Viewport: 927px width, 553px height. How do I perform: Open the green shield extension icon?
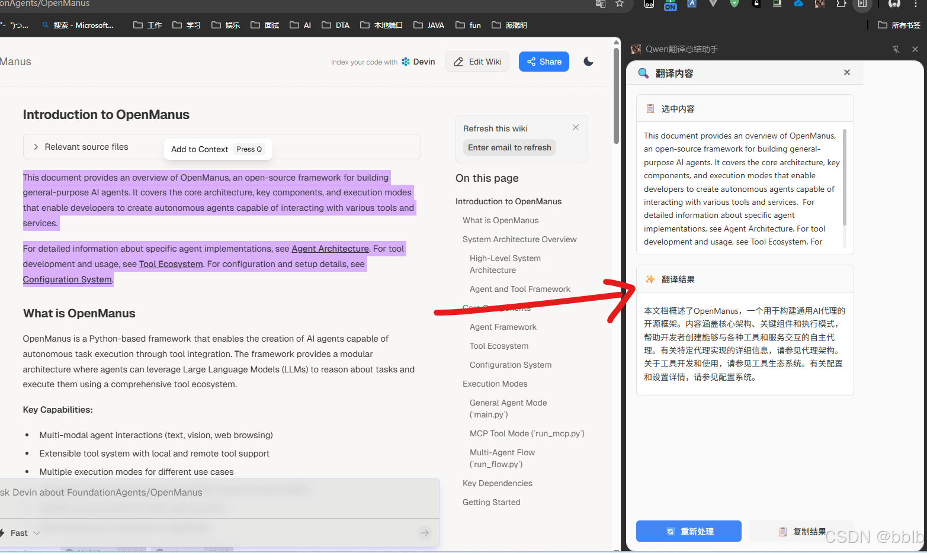coord(734,4)
